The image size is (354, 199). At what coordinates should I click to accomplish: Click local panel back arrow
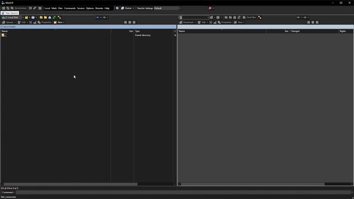click(97, 17)
